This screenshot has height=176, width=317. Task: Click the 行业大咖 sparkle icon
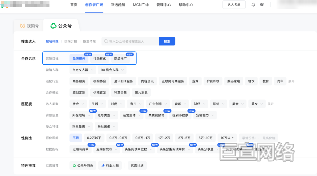tap(103, 165)
